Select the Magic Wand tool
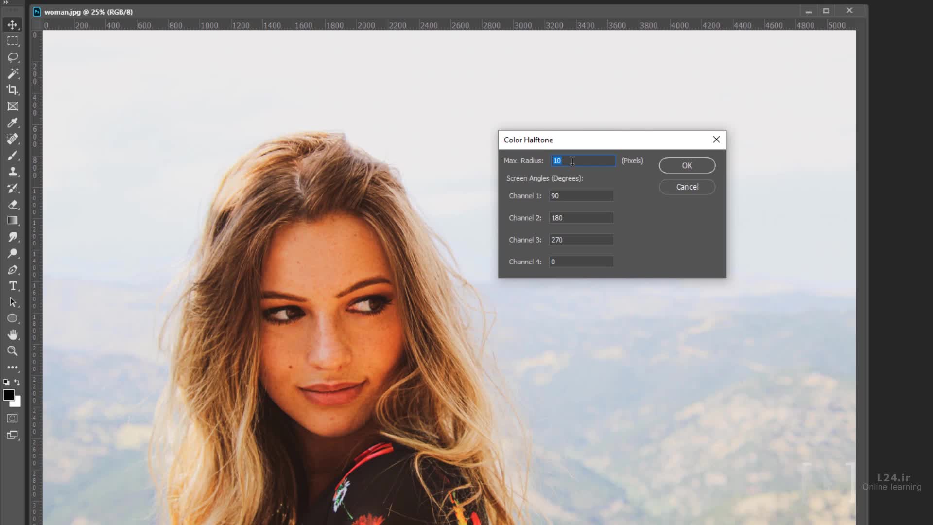 (x=13, y=73)
